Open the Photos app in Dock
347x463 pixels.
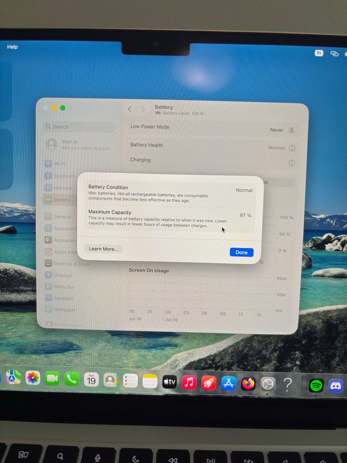(x=33, y=378)
